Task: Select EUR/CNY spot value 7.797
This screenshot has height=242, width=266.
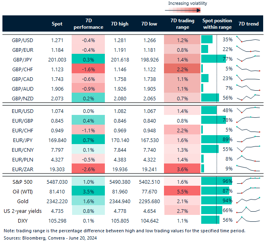Action: pyautogui.click(x=57, y=150)
